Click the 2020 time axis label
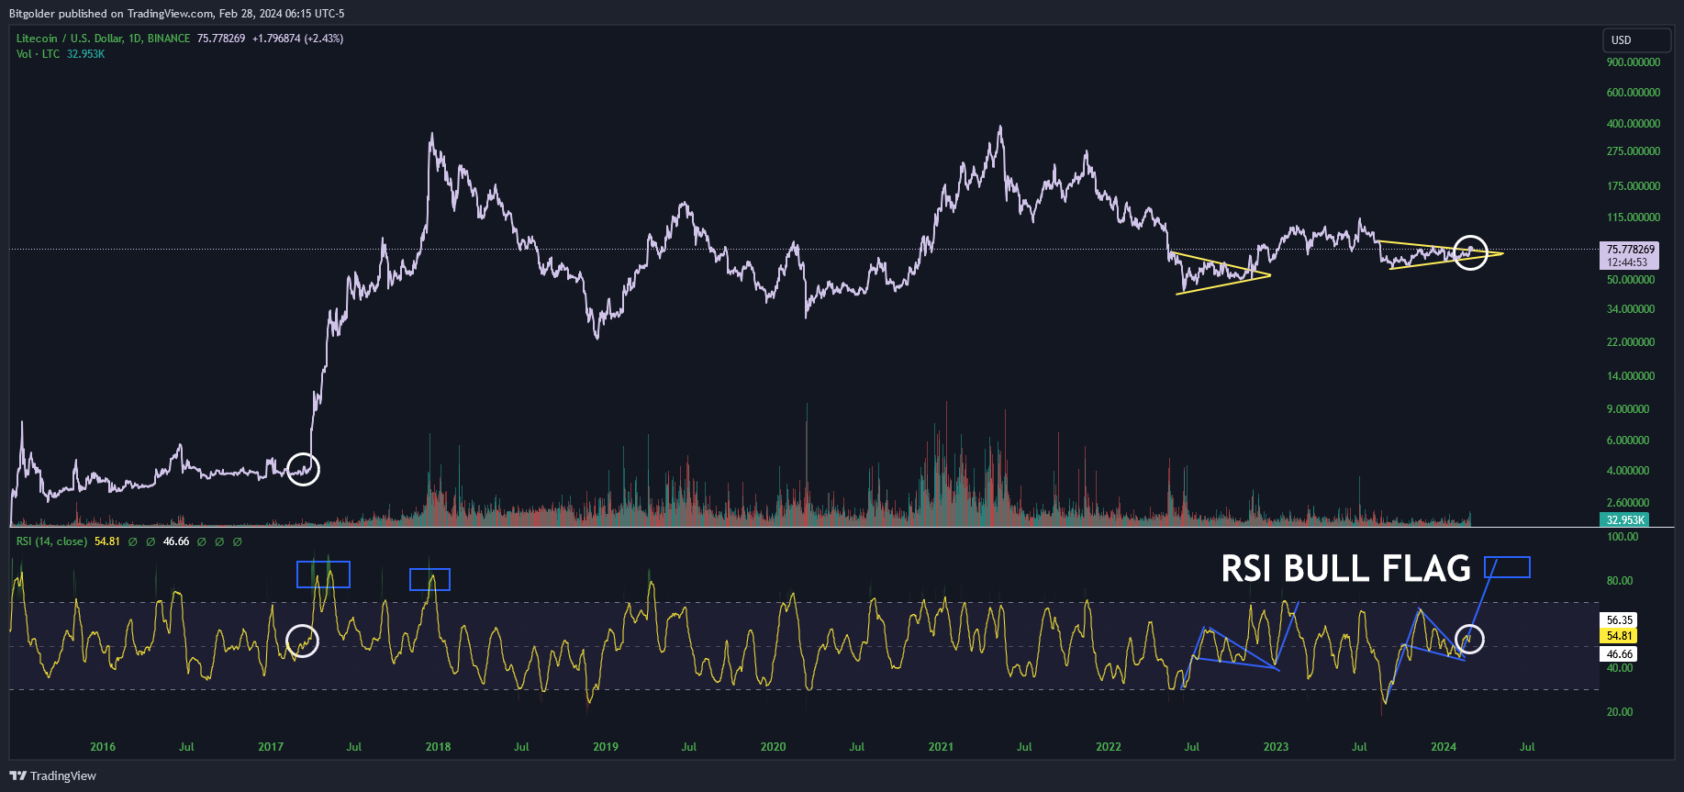Image resolution: width=1684 pixels, height=792 pixels. (773, 747)
